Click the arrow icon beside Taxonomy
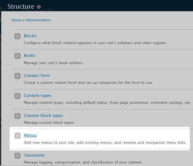Image resolution: width=193 pixels, height=166 pixels. click(x=18, y=156)
